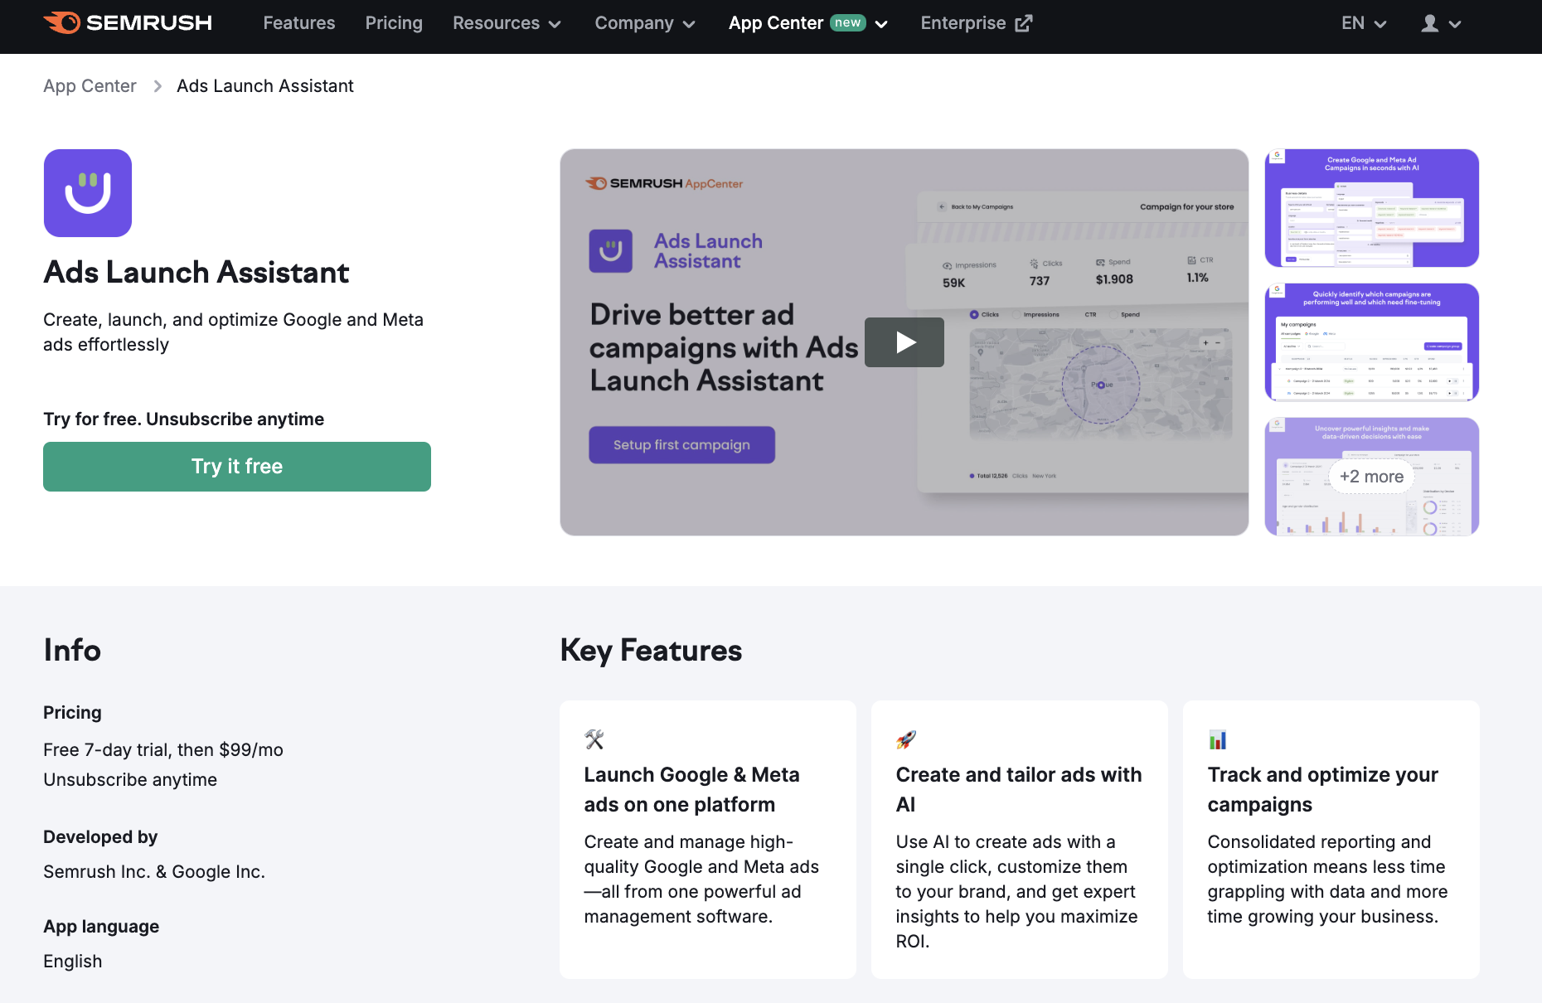
Task: Open the user account menu
Action: (1441, 23)
